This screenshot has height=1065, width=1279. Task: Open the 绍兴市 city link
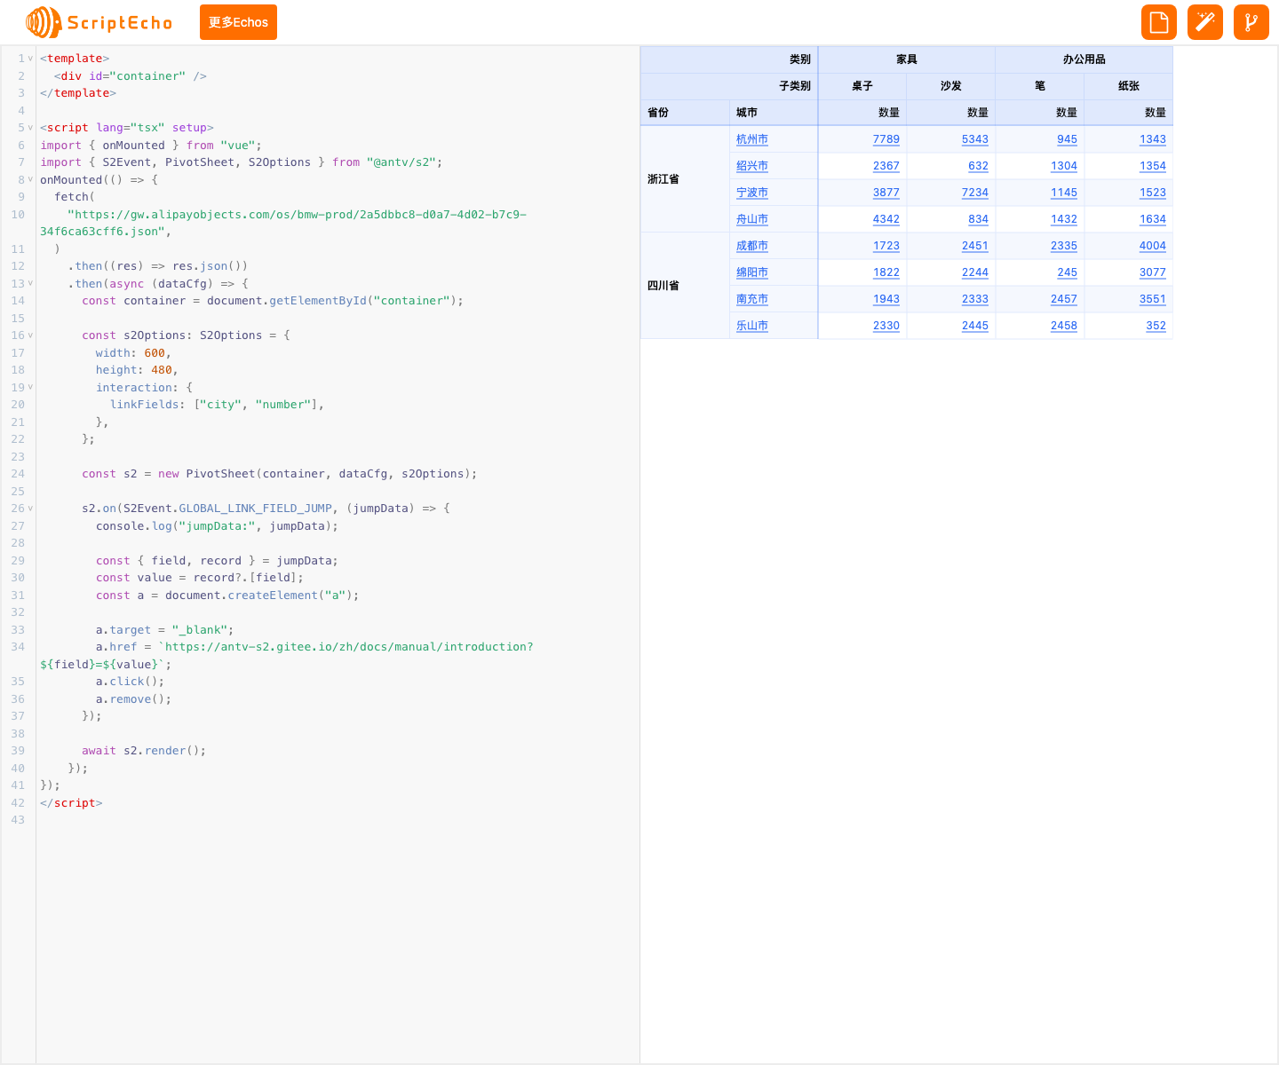(752, 166)
